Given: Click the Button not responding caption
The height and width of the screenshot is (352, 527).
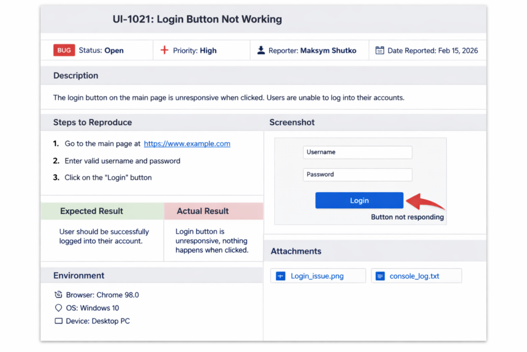Looking at the screenshot, I should [408, 217].
